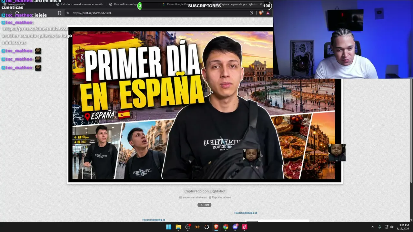Show hidden system tray icons
Viewport: 413px width, 232px height.
click(x=373, y=227)
